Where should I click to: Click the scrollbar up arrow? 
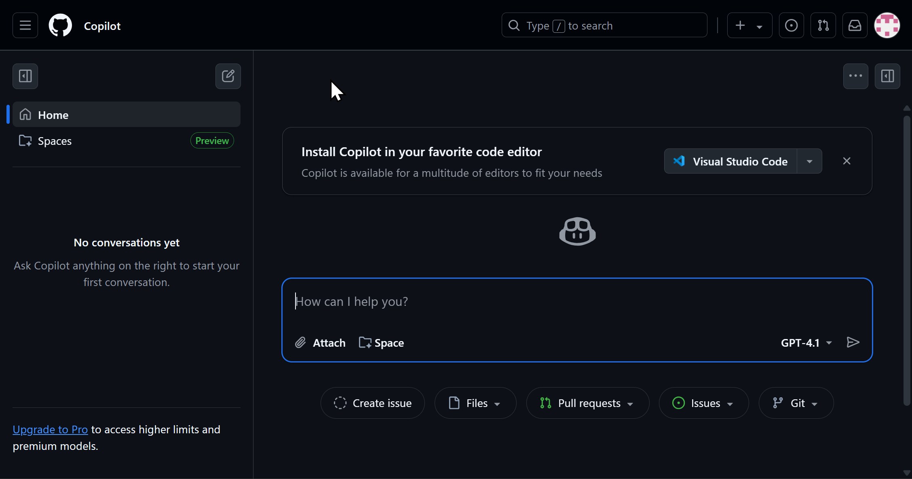coord(907,108)
